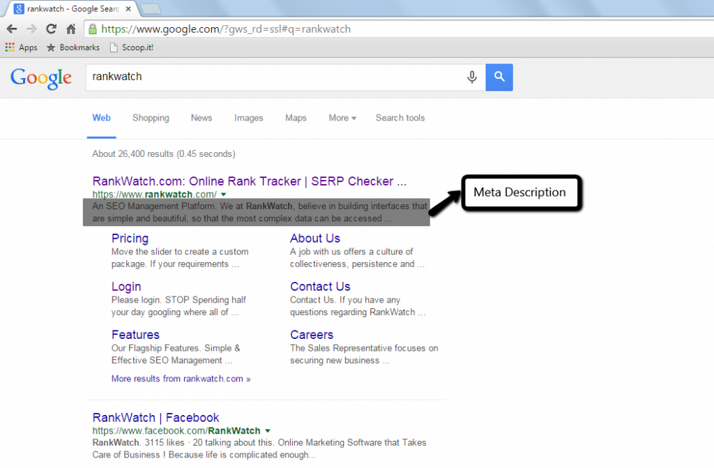Click the Google logo

[41, 78]
